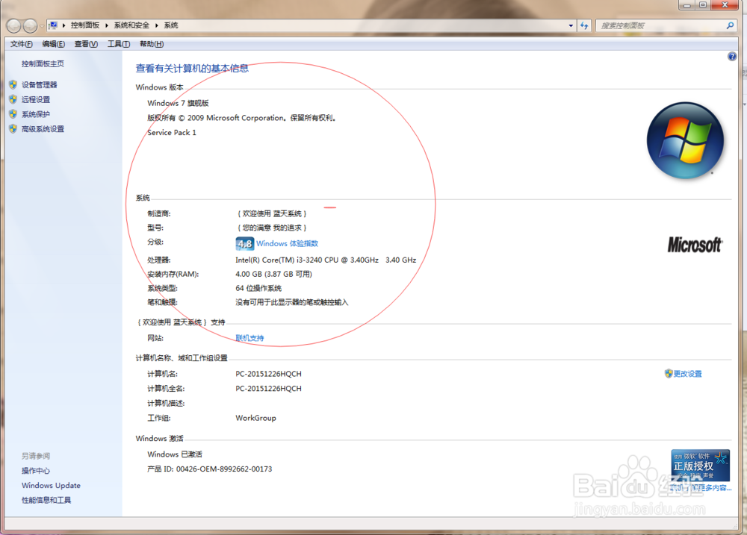Click the Microsoft logo image
The image size is (747, 535).
(695, 245)
